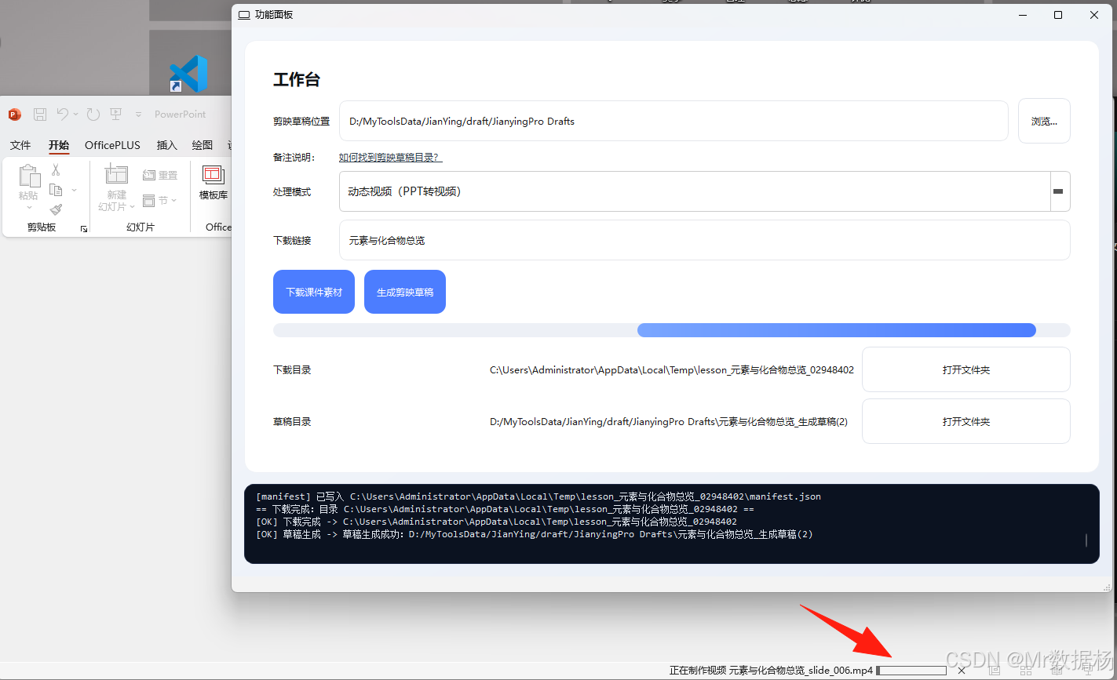
Task: Open the 剪贴板 dialog launcher
Action: (x=84, y=228)
